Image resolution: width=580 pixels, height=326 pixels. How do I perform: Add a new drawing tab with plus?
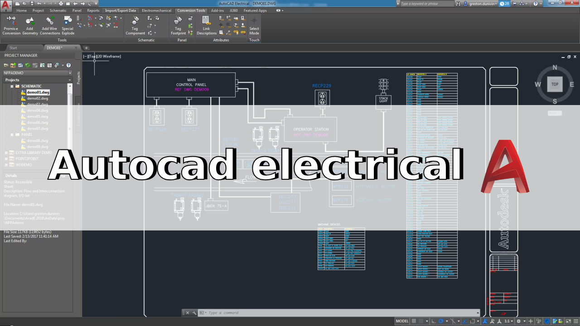pyautogui.click(x=86, y=48)
